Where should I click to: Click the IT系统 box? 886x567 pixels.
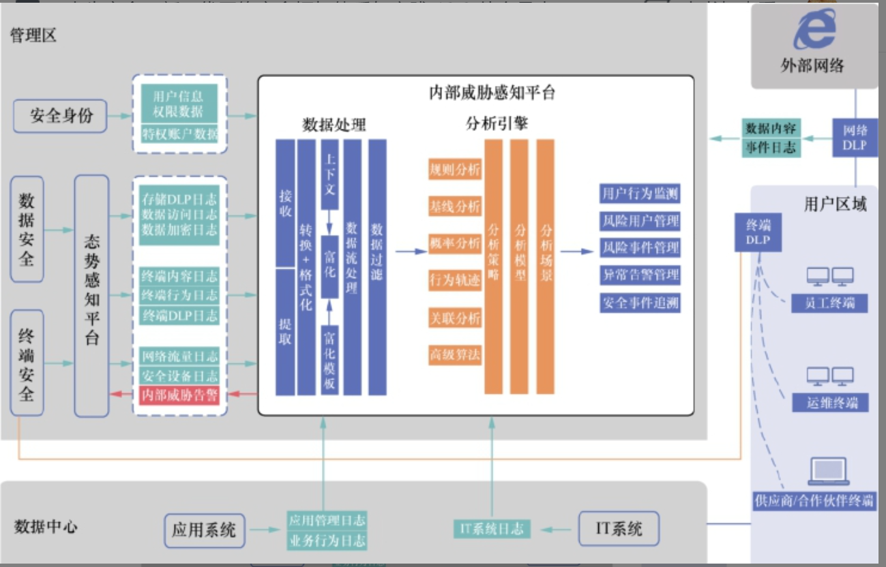click(x=619, y=529)
